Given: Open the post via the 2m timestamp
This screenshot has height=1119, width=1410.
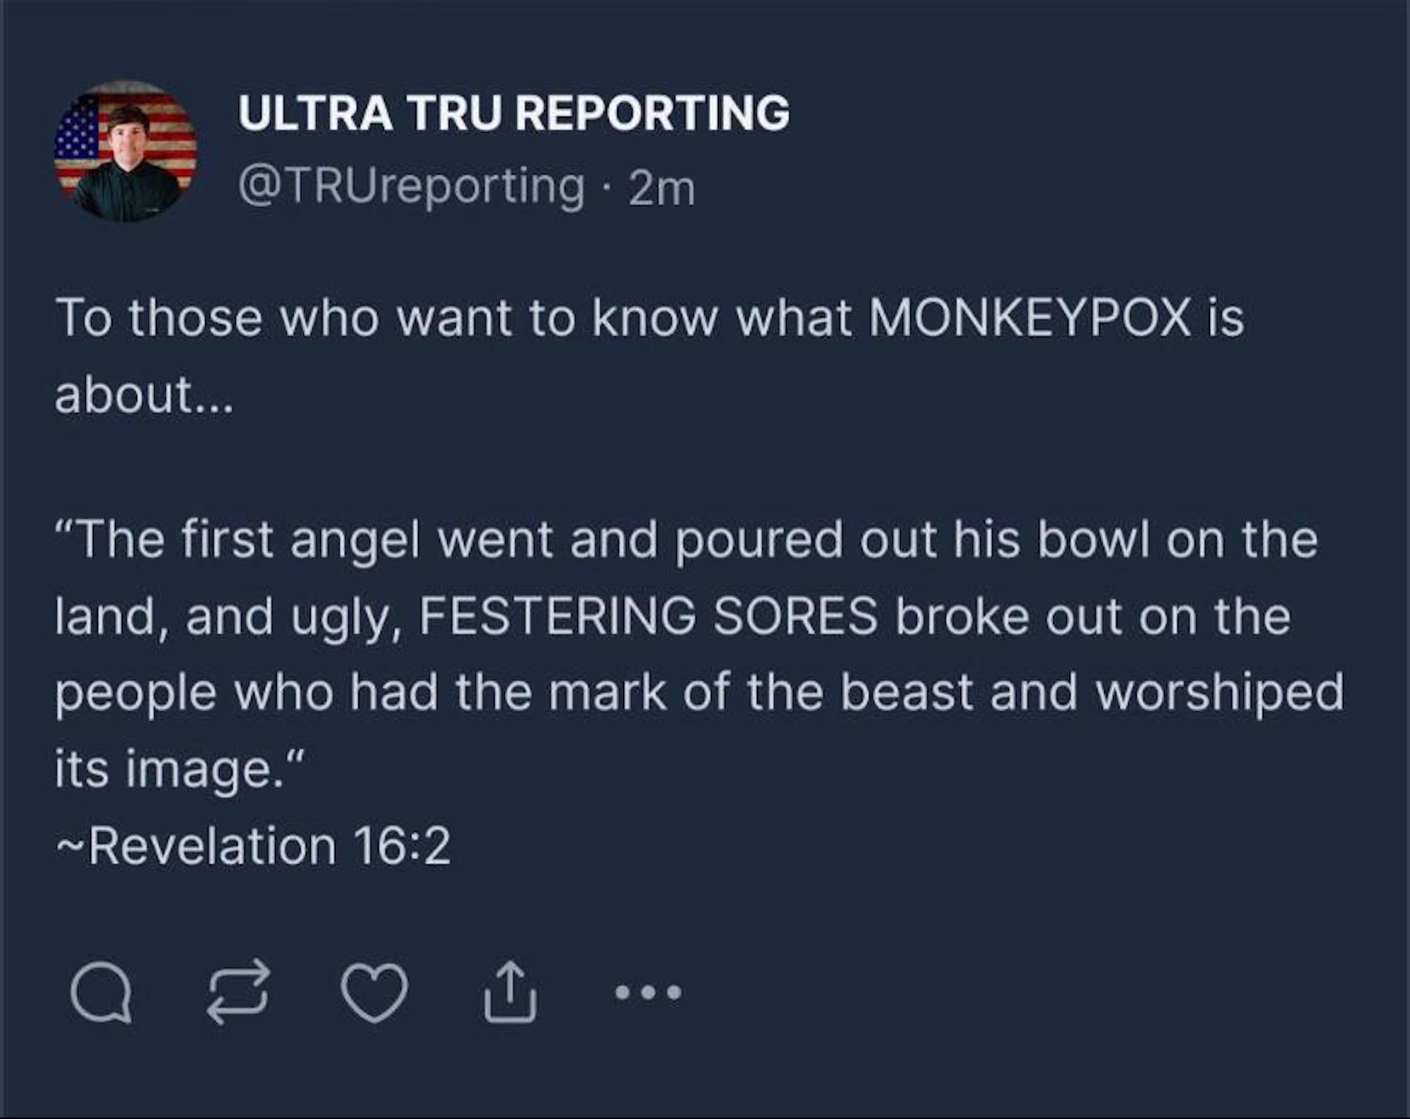Looking at the screenshot, I should (x=661, y=189).
